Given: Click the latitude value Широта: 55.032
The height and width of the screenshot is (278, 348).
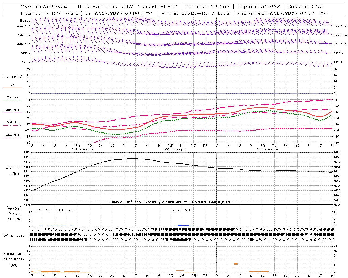Looking at the screenshot, I should (259, 7).
